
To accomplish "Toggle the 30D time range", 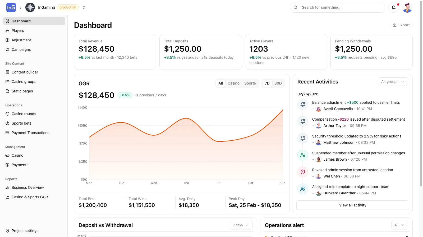I will [278, 83].
